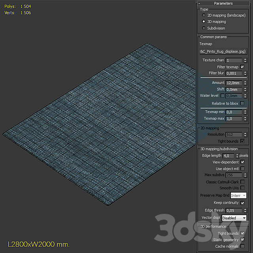Click the Texmap max value field
253x253 pixels.
(x=234, y=119)
